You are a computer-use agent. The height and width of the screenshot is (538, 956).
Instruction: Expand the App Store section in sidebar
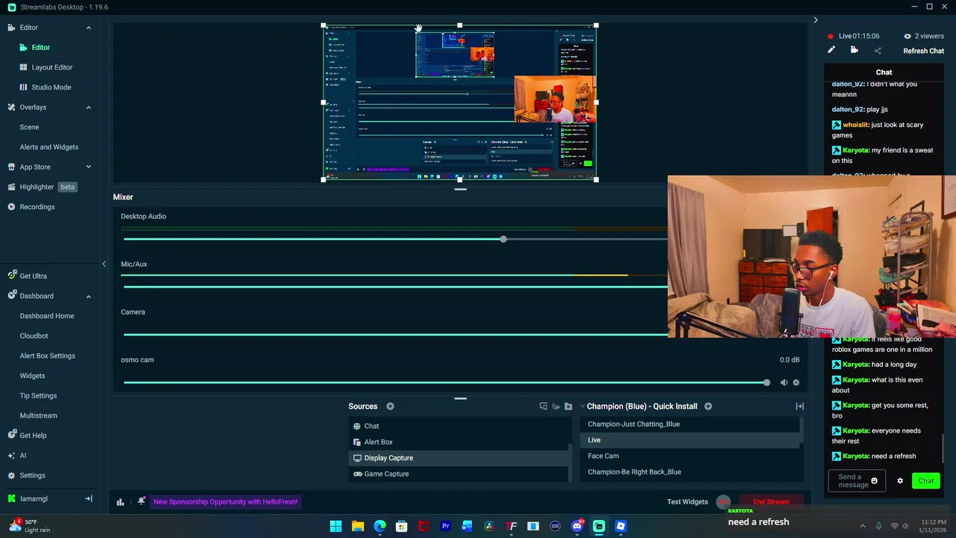click(x=88, y=167)
